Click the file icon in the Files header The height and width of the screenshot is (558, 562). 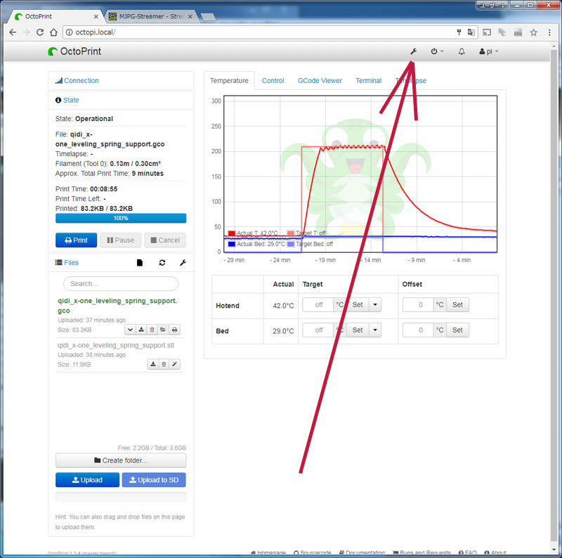(x=140, y=263)
